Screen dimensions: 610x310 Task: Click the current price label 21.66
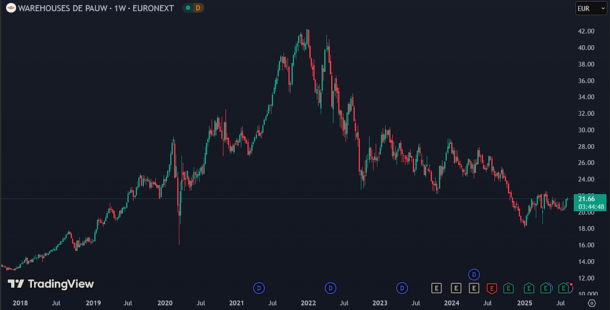[586, 199]
